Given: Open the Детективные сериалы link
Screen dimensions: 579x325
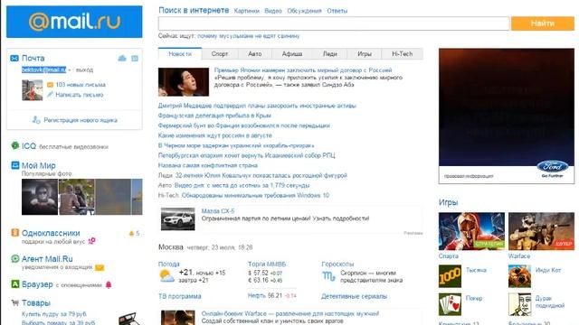Looking at the screenshot, I should pos(354,296).
